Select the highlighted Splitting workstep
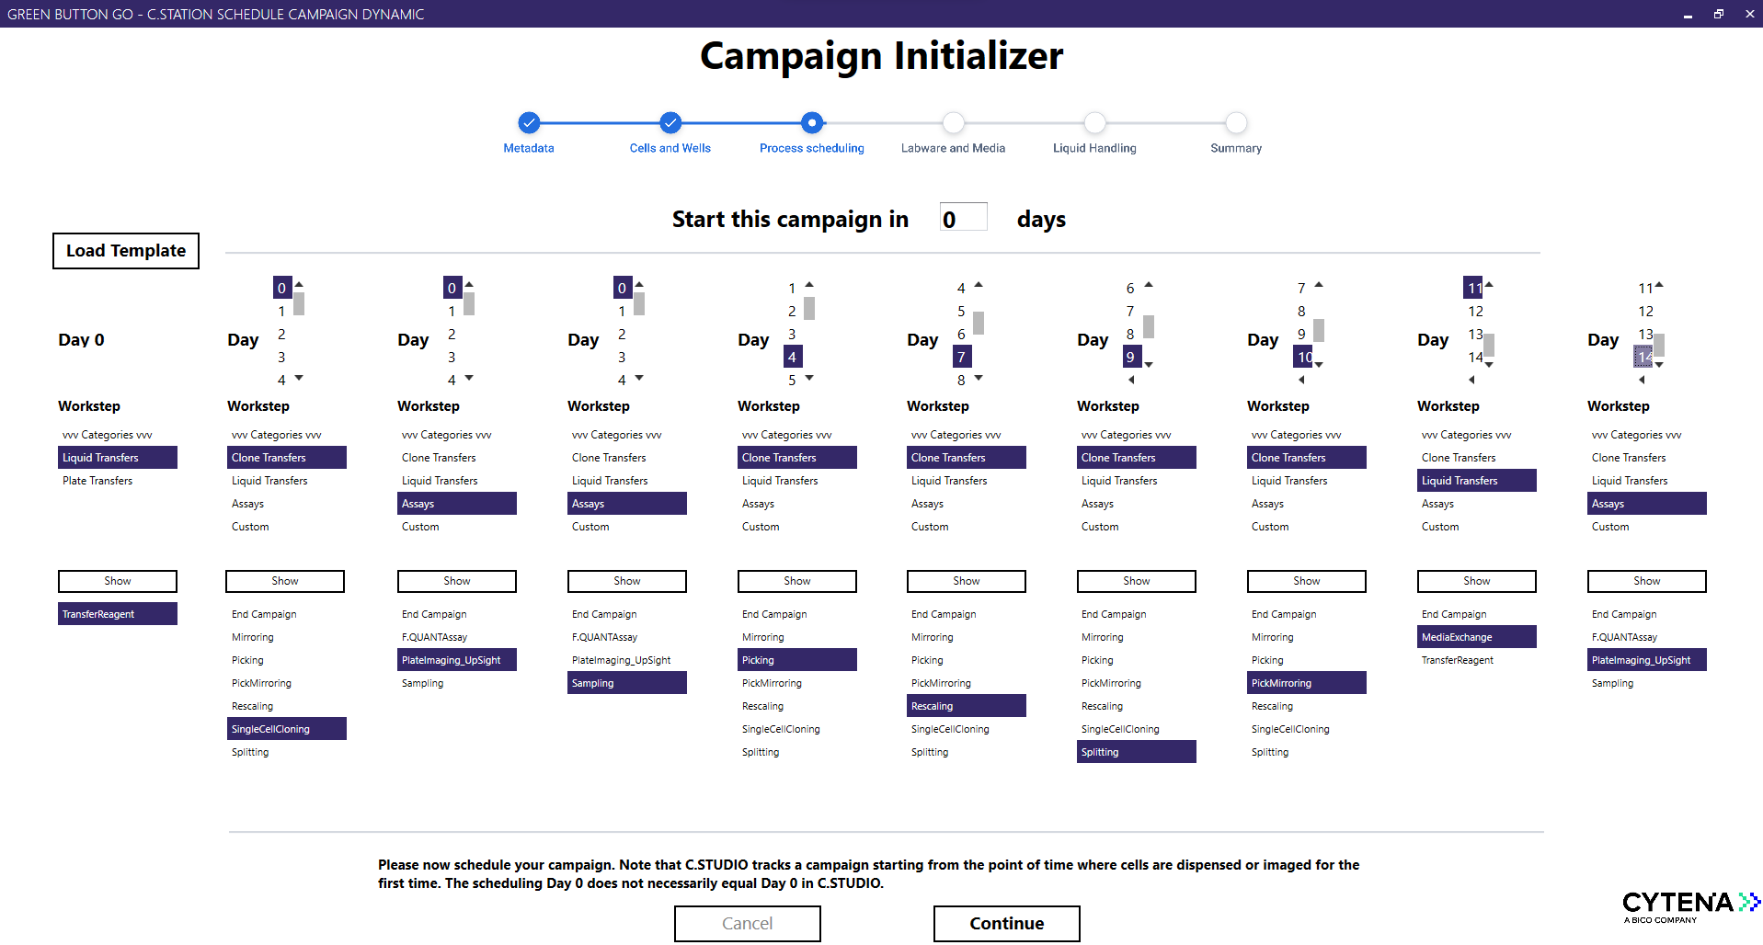The width and height of the screenshot is (1763, 945). tap(1136, 752)
